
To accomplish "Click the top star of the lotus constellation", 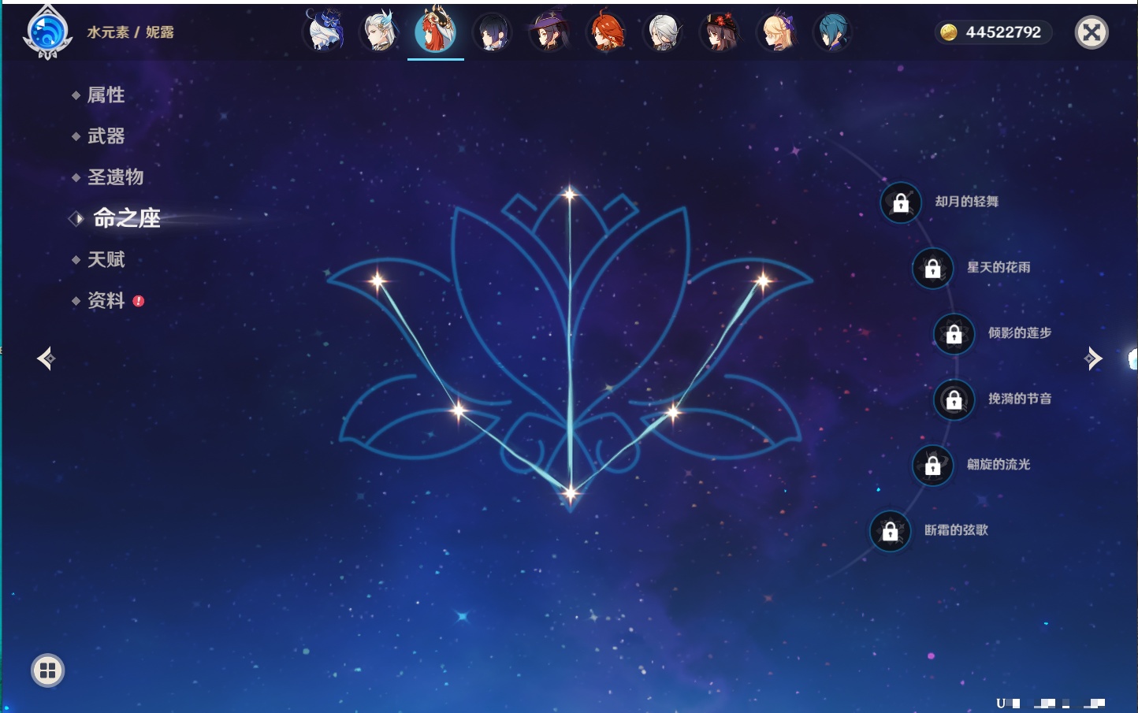I will 570,193.
